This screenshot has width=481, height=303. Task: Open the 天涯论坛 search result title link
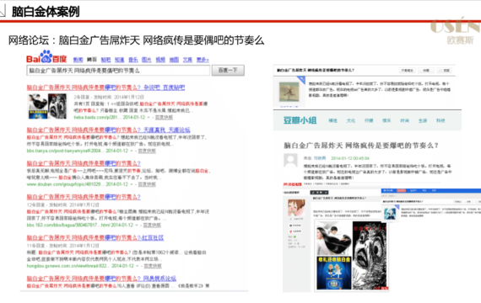[x=108, y=130]
